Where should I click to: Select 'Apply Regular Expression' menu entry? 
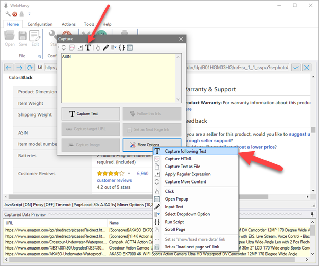coord(187,174)
